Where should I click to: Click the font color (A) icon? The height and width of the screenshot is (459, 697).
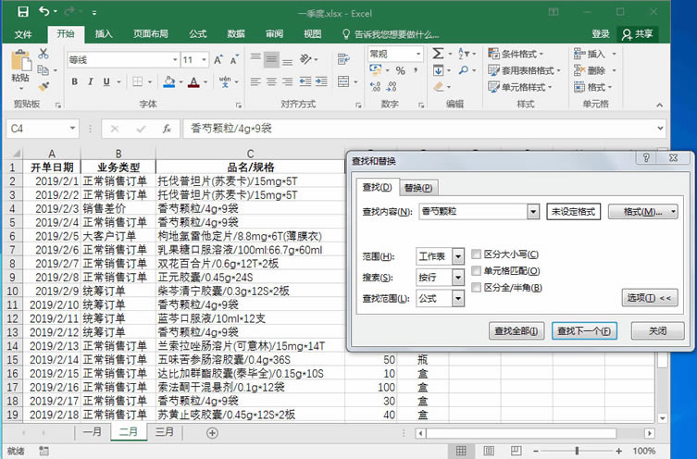coord(193,82)
